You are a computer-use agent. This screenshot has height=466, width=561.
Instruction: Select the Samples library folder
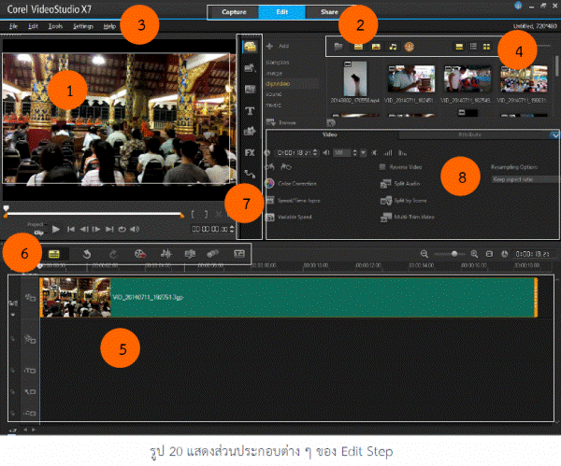(278, 63)
